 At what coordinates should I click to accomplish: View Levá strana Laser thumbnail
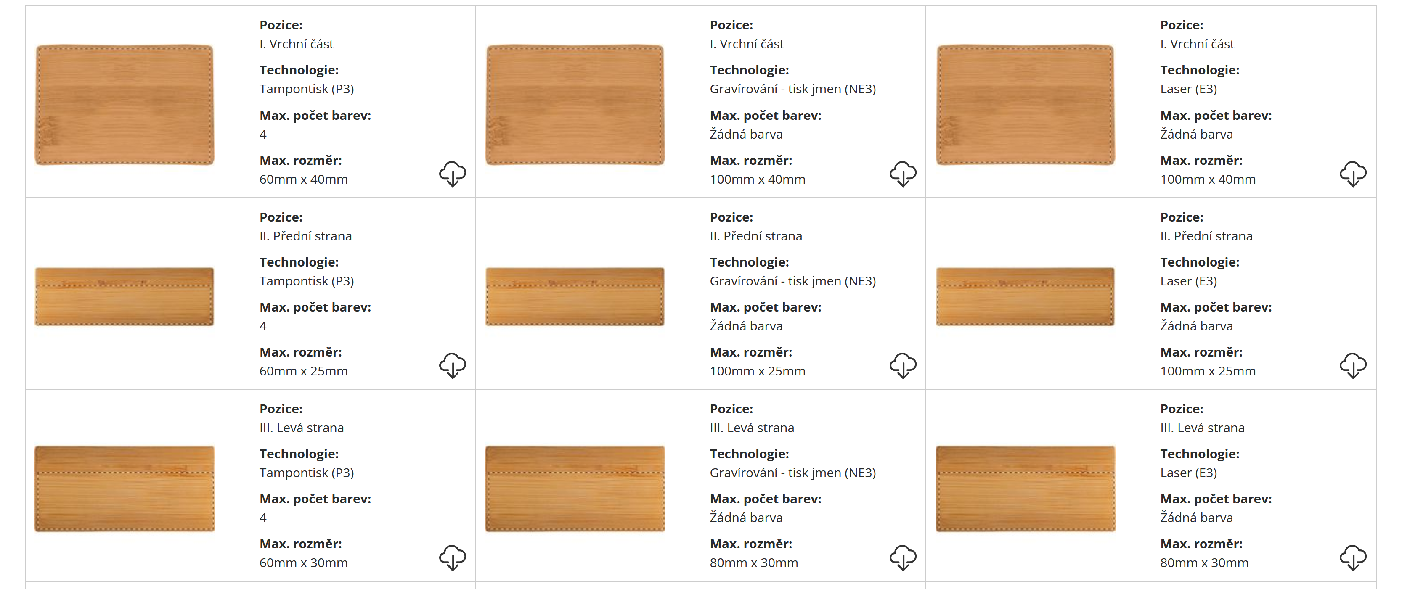click(x=1025, y=489)
